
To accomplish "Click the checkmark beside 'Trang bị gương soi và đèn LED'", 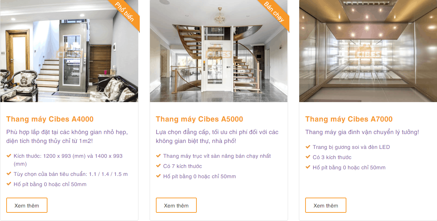I will (308, 147).
